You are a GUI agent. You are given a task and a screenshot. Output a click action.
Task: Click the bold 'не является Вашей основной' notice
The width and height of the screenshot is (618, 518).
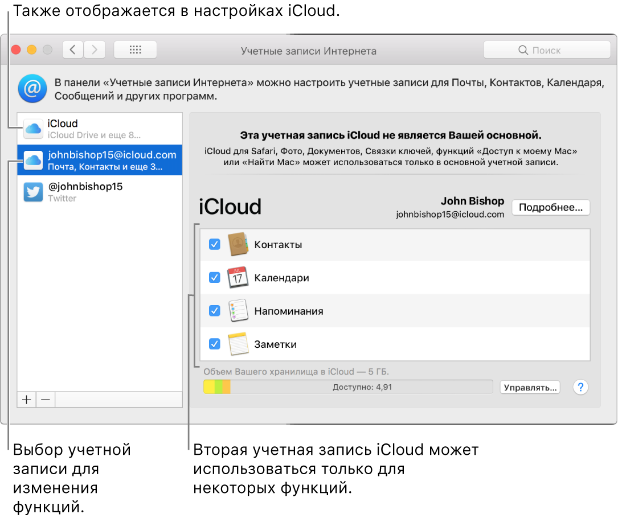[x=391, y=135]
